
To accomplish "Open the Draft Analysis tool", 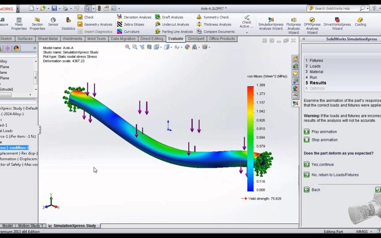I will coord(173,17).
